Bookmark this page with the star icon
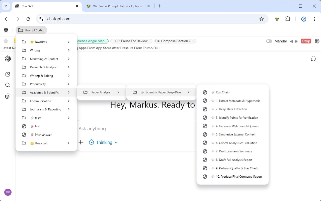The width and height of the screenshot is (321, 201). [262, 19]
